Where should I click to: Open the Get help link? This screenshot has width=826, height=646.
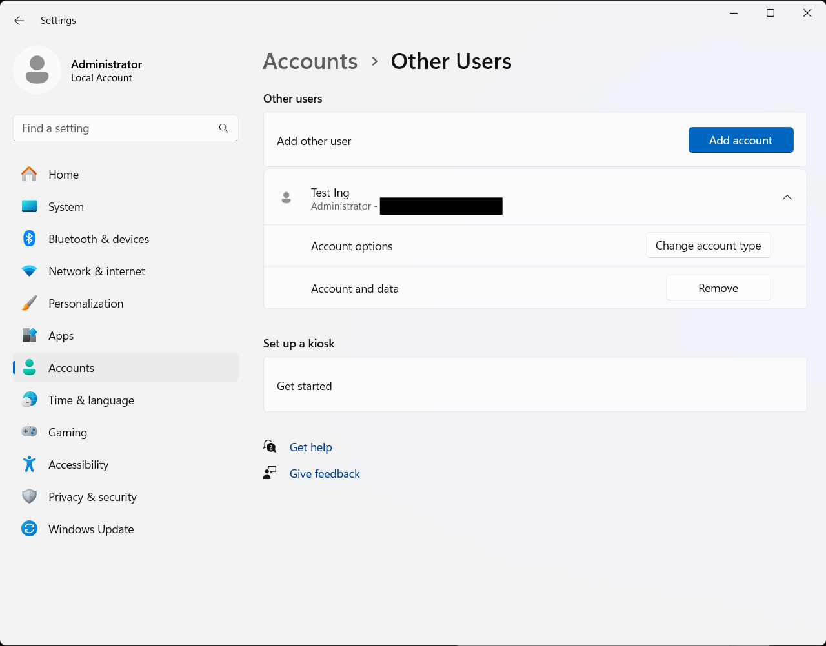(310, 447)
